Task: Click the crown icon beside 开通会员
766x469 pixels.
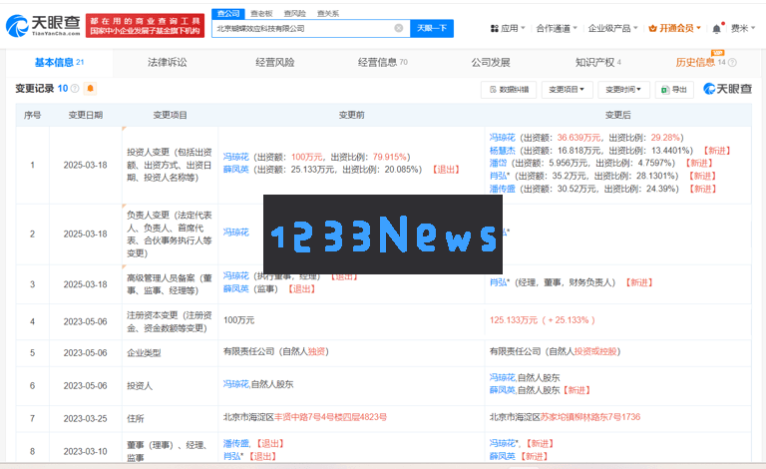Action: coord(652,28)
